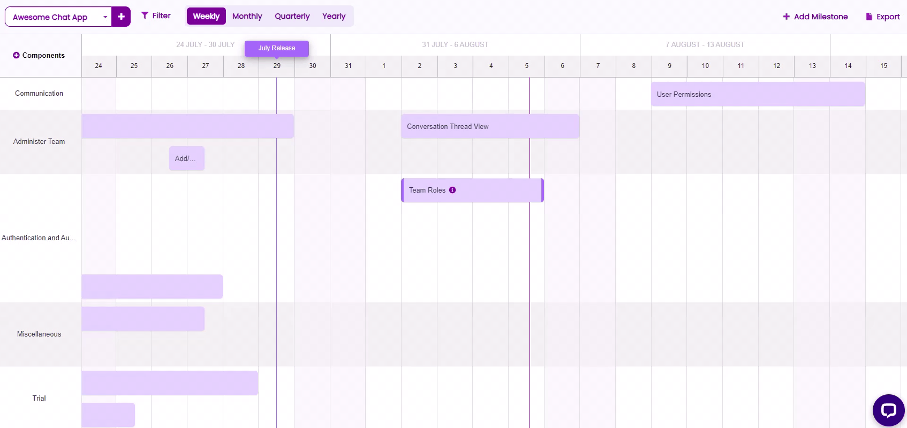
Task: Select the Authentication and Au... component label
Action: pos(39,238)
